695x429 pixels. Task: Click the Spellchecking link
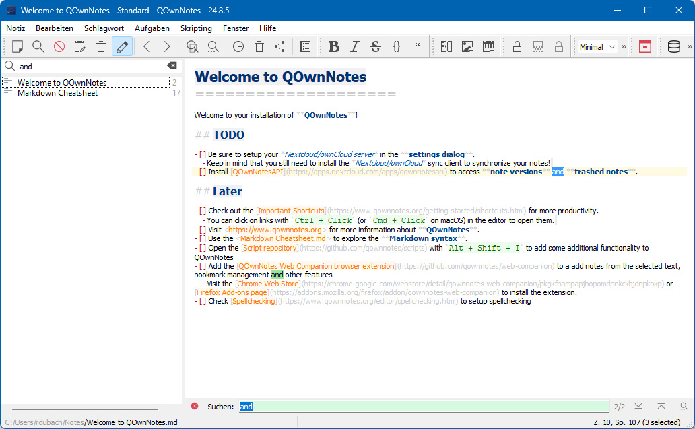(253, 301)
